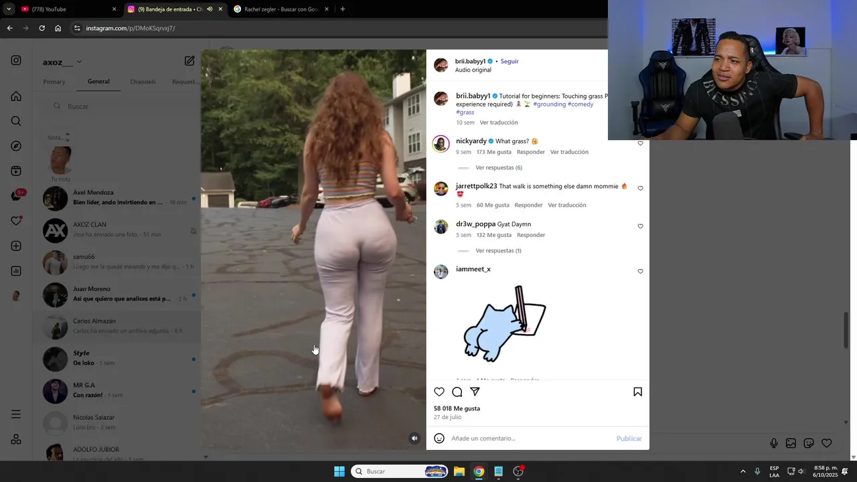Click the microphone icon in chat composer
Screen dimensions: 857x482
tap(774, 443)
